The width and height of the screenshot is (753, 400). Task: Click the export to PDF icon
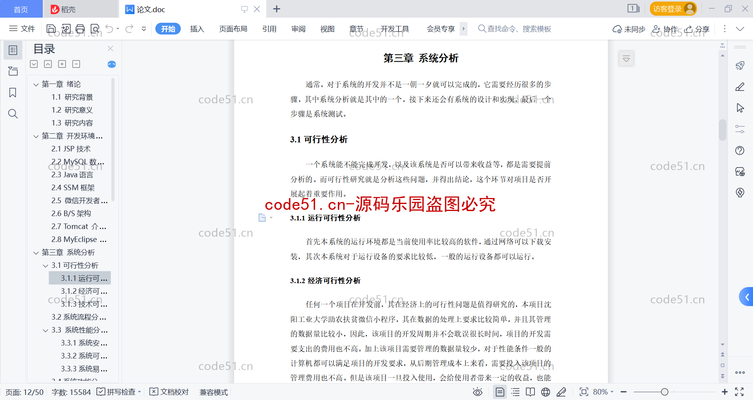(66, 29)
